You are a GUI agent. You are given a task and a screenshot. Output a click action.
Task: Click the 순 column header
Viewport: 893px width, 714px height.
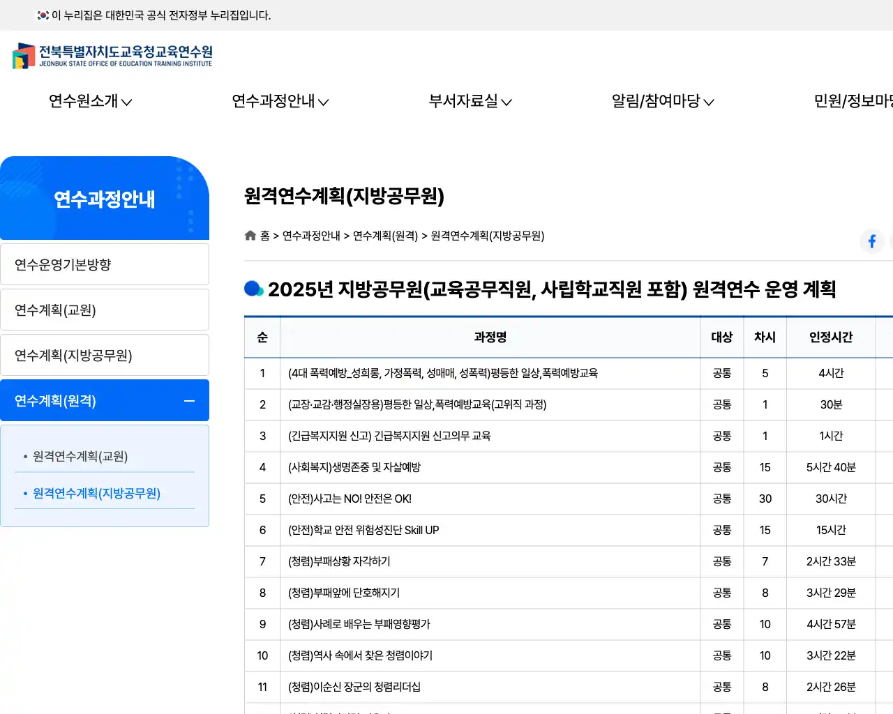click(x=262, y=337)
